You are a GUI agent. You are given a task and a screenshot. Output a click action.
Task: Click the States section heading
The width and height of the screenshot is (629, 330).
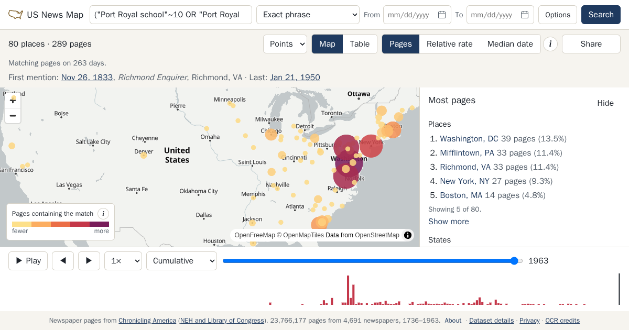click(x=439, y=240)
